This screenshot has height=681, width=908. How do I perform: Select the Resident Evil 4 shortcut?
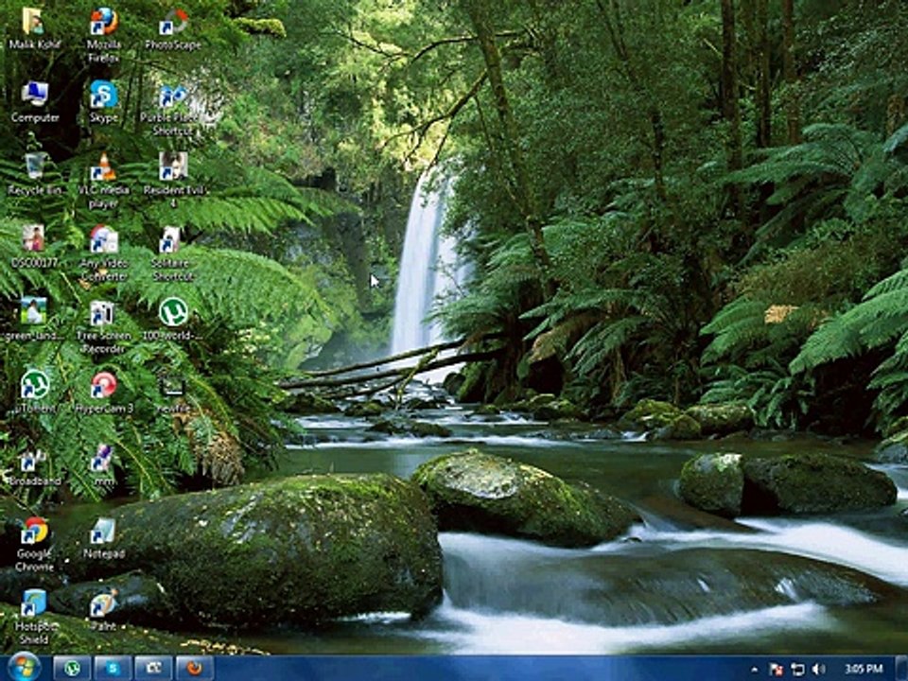click(172, 167)
